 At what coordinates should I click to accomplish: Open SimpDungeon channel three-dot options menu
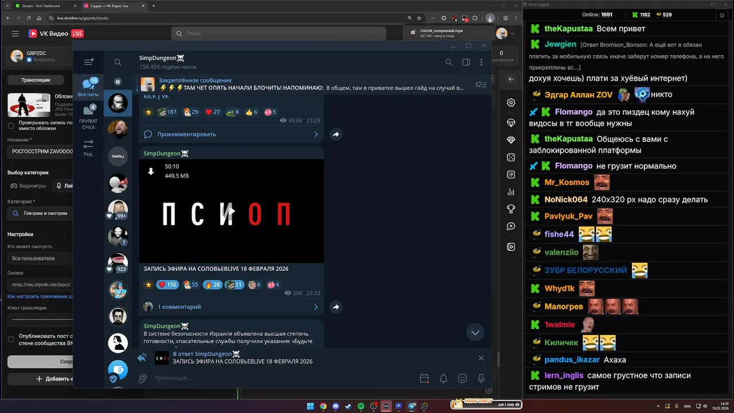(x=481, y=62)
